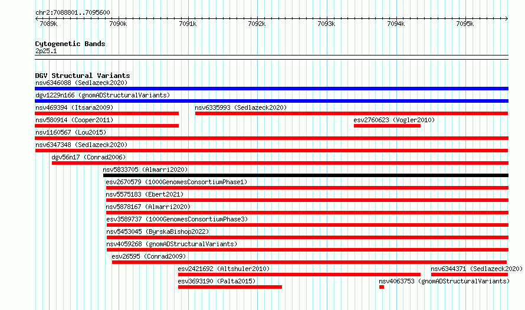Click the red bar under esv3589737
Screen dimensions: 525x310
click(x=307, y=225)
